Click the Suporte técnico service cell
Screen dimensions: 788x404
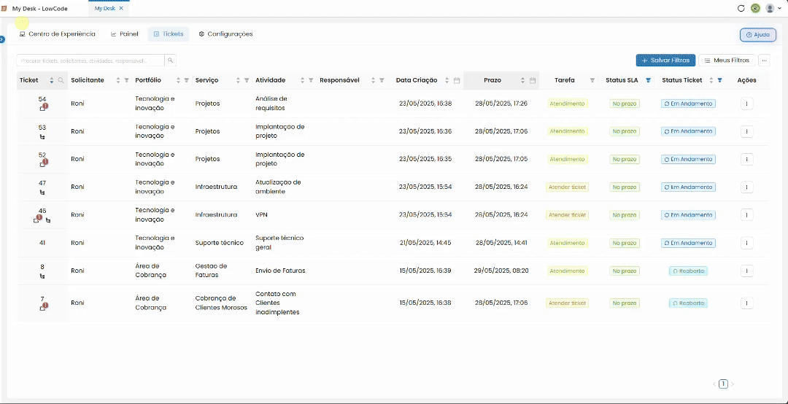[x=219, y=243]
